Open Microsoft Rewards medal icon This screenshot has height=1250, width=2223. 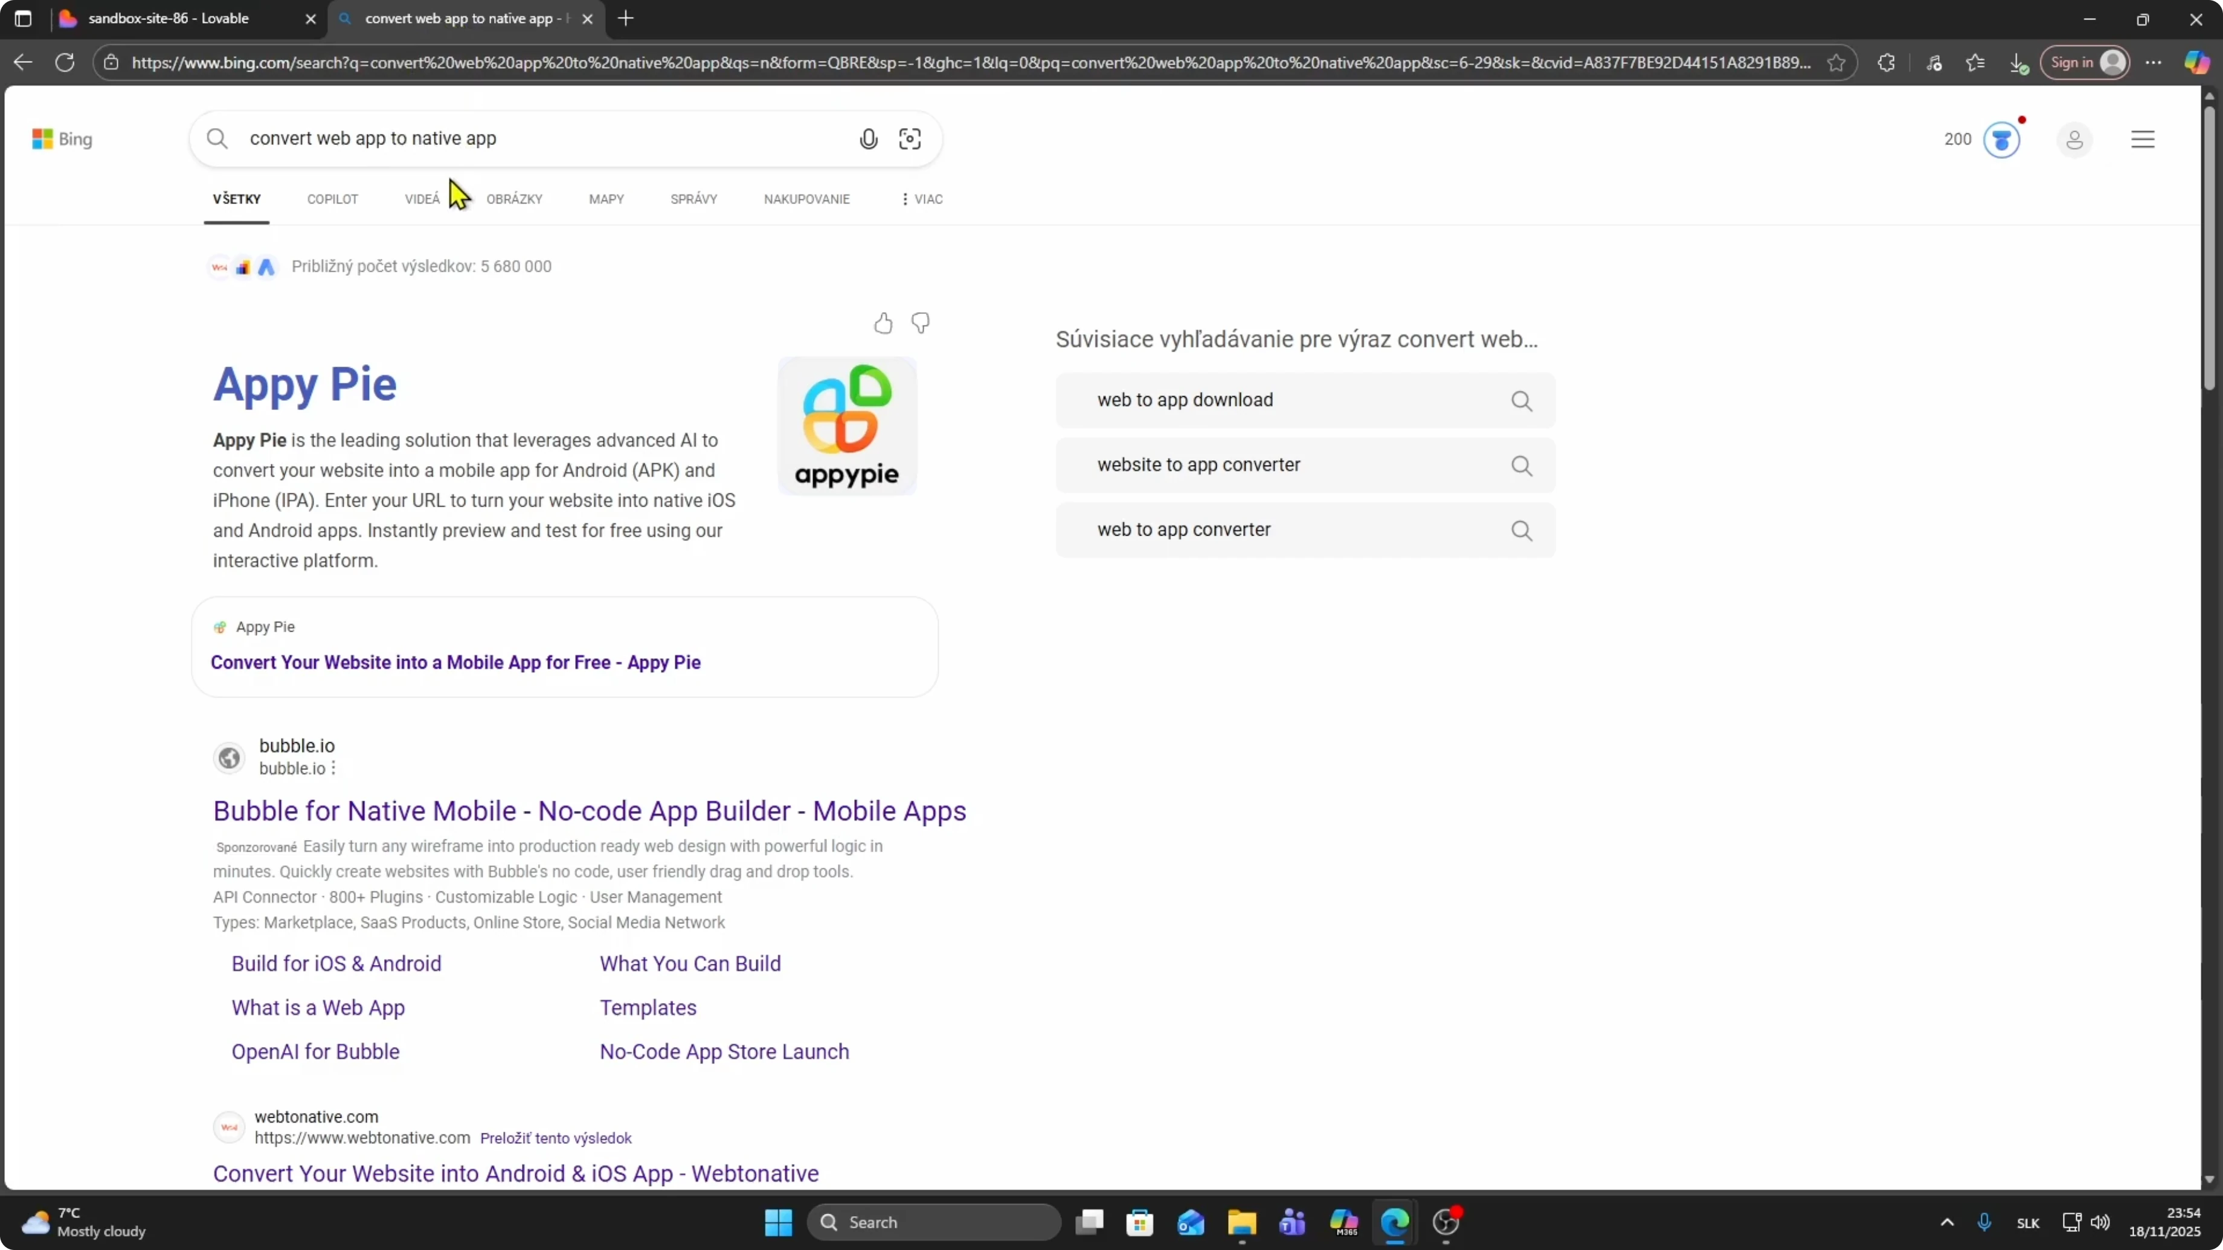tap(2002, 139)
